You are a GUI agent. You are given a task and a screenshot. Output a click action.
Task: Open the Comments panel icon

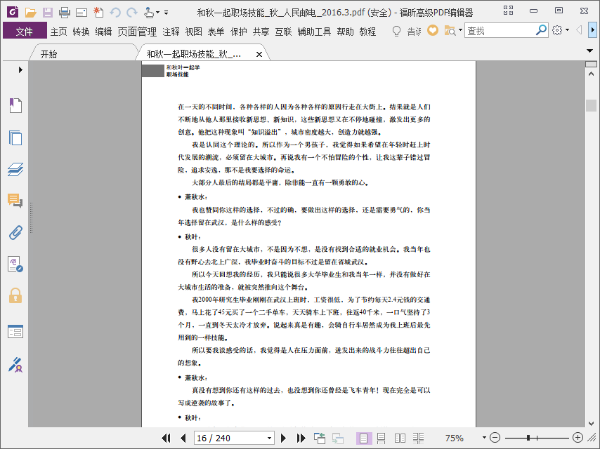tap(15, 200)
